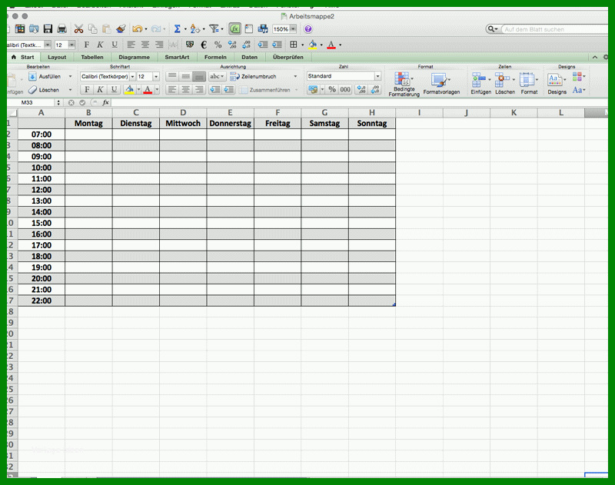Open Formatvorlagen cell styles
This screenshot has width=615, height=485.
tap(441, 84)
